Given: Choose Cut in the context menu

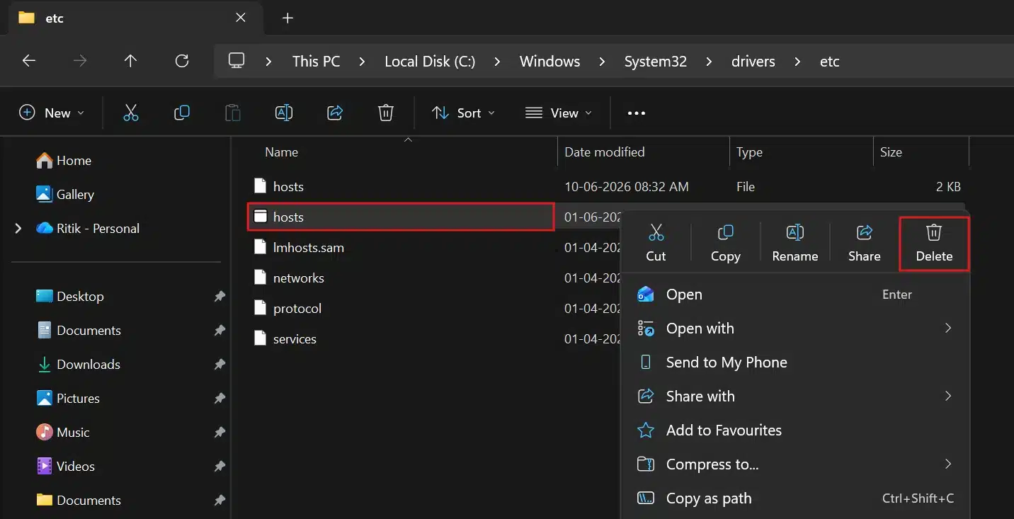Looking at the screenshot, I should tap(656, 243).
